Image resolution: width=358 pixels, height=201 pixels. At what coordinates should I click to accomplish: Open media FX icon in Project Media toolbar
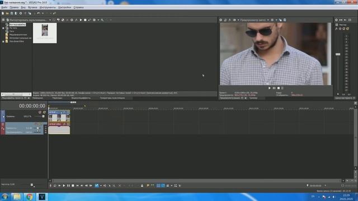[76, 20]
